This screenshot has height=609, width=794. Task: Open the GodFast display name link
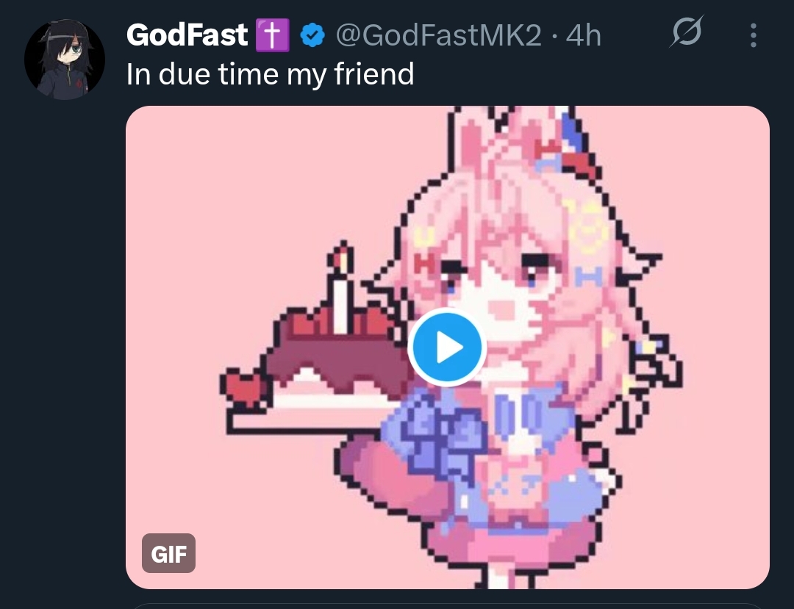click(187, 35)
